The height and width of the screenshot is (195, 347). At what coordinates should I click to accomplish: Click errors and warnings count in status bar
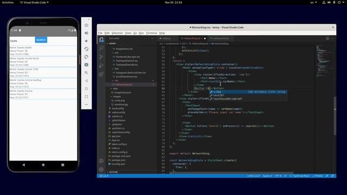pos(104,176)
